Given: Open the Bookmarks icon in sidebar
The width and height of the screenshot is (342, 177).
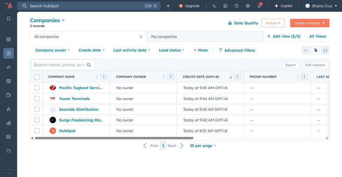Looking at the screenshot, I should [8, 19].
